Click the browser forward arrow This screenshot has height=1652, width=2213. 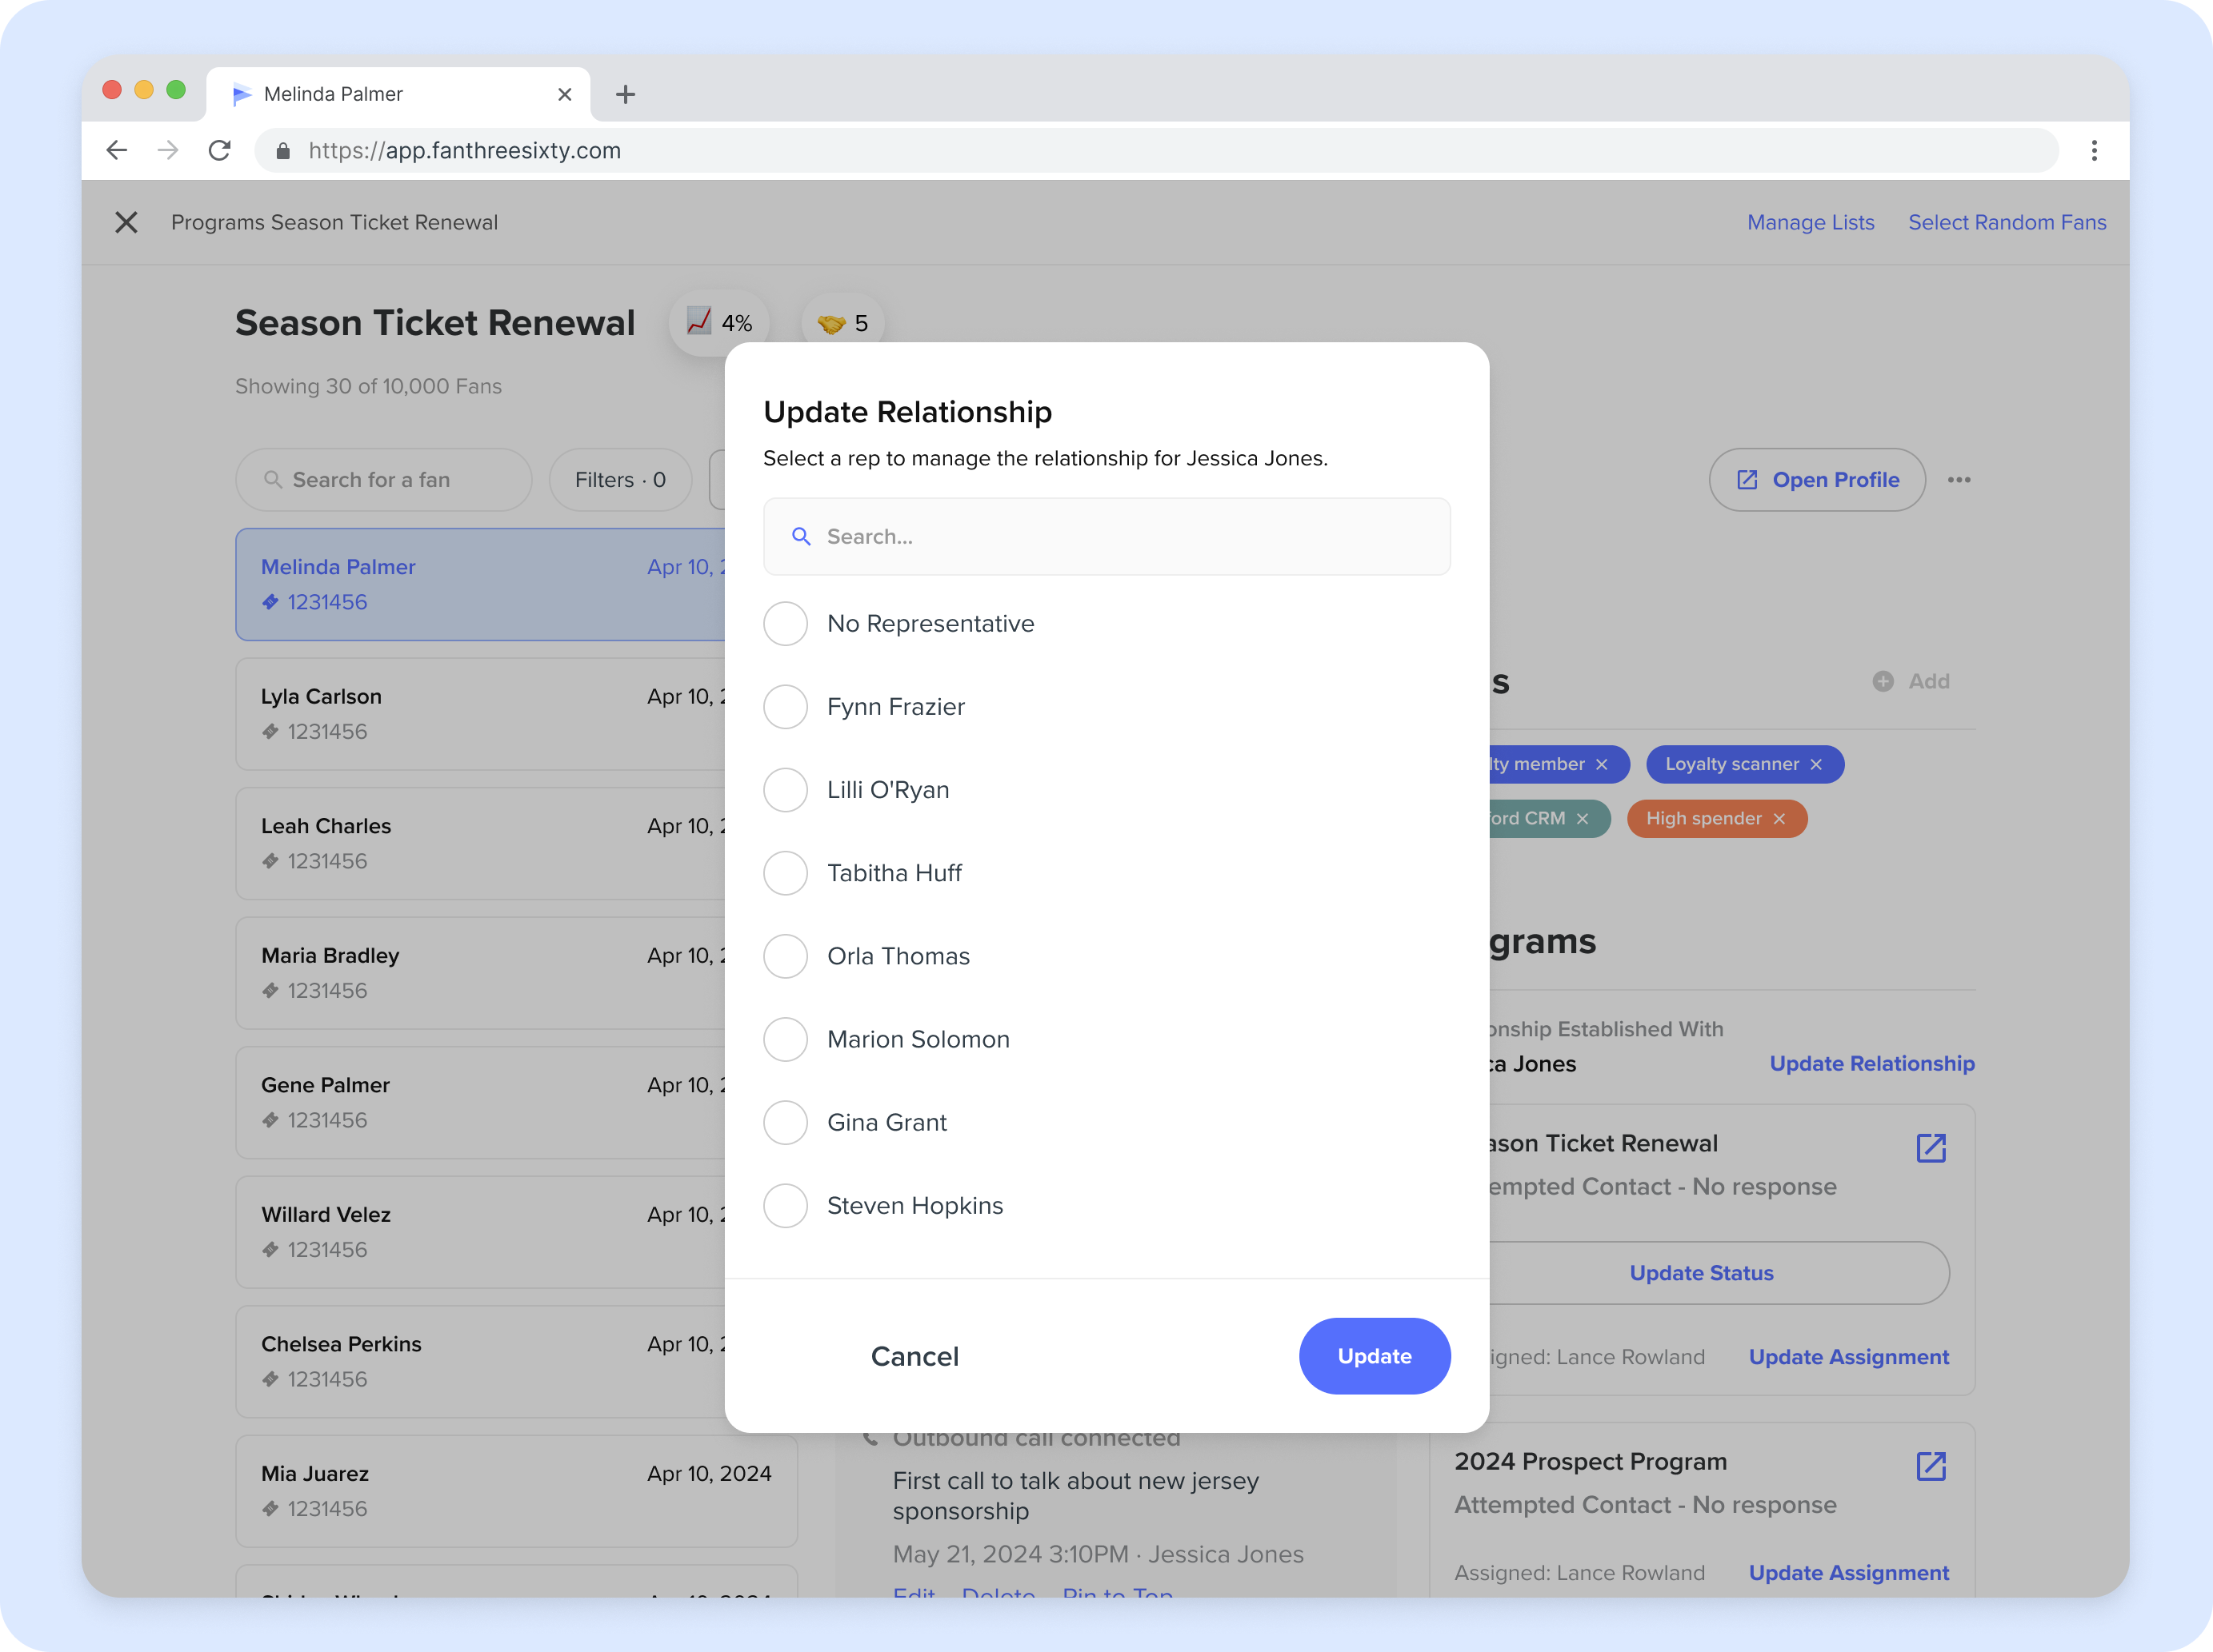point(168,150)
